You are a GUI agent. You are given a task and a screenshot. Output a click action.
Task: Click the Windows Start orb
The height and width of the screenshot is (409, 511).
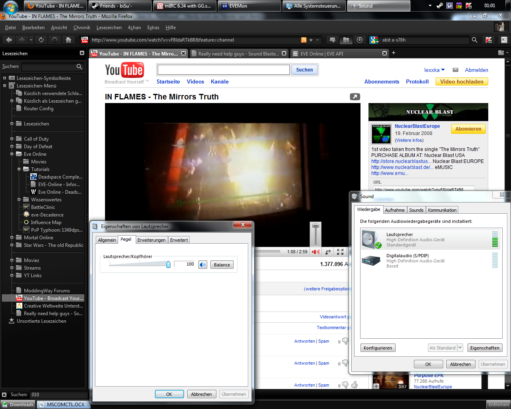click(10, 7)
